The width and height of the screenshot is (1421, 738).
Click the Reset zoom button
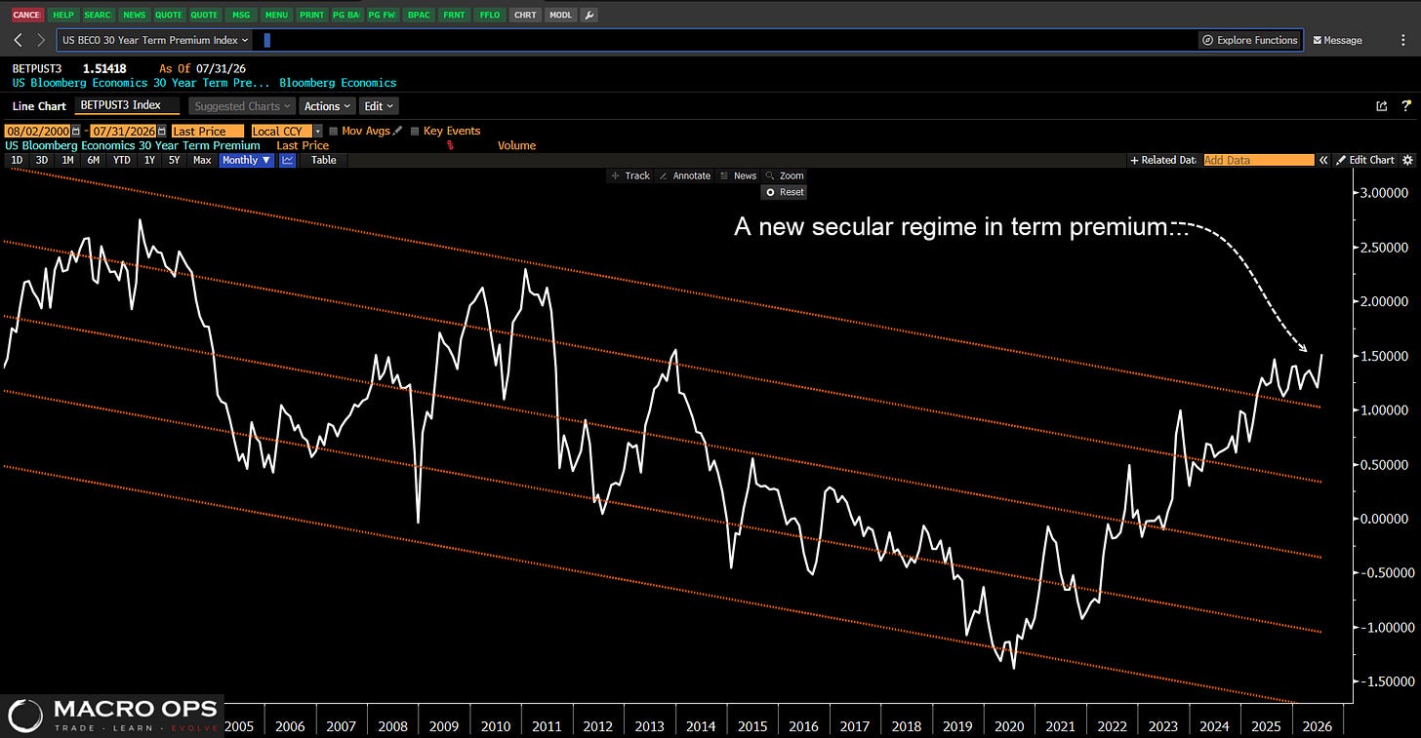click(x=785, y=192)
